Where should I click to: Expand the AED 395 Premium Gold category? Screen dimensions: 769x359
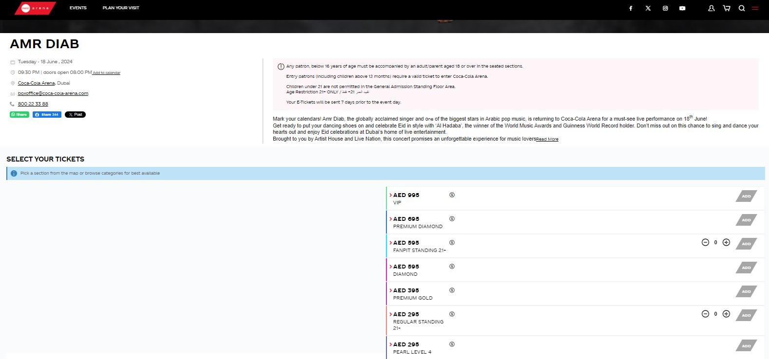click(391, 290)
